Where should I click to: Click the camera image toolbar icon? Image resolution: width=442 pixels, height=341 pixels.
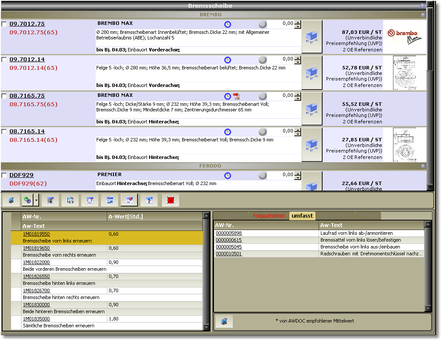pyautogui.click(x=50, y=200)
